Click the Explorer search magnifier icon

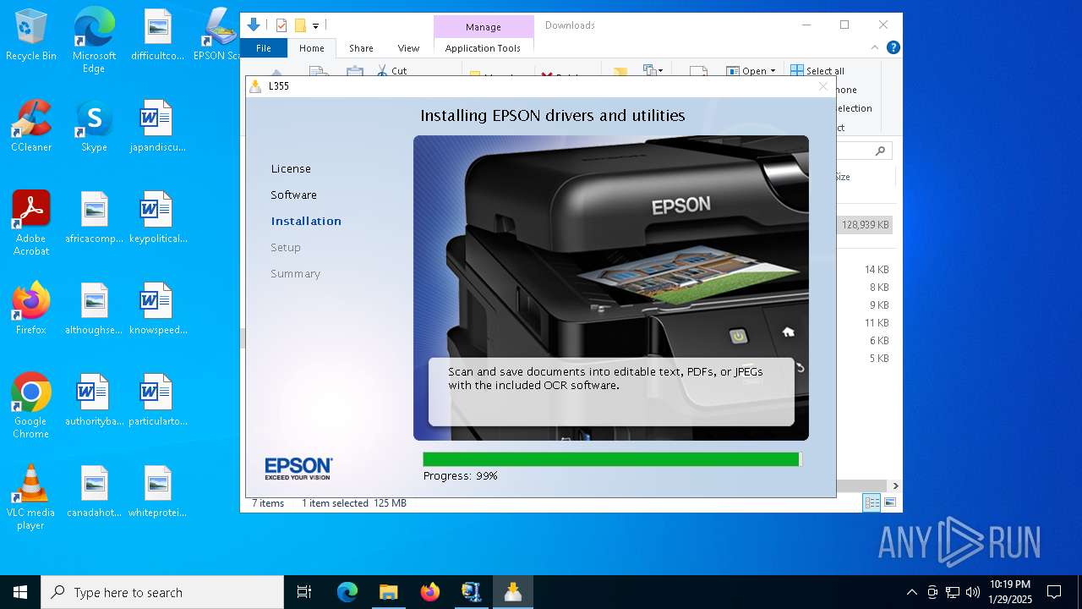880,151
